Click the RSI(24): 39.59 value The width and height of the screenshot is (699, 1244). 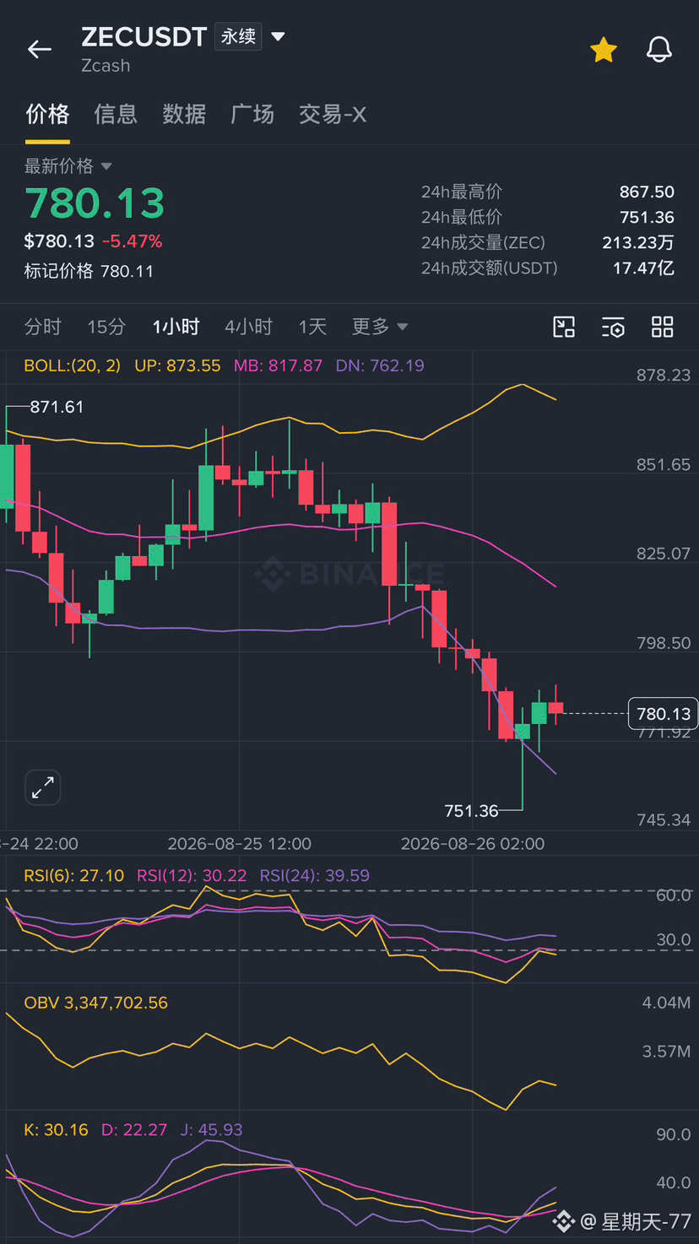[x=315, y=875]
